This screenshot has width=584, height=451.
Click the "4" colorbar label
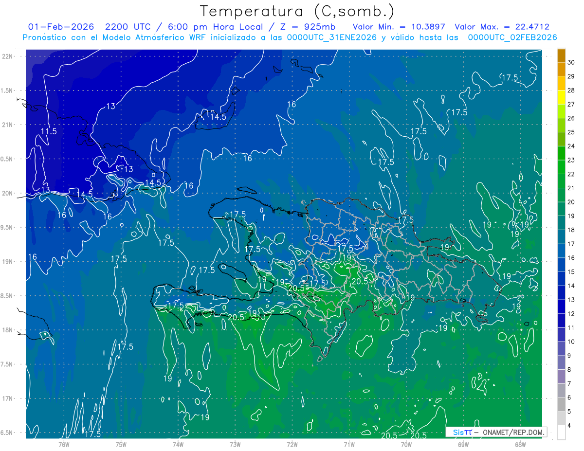(569, 425)
